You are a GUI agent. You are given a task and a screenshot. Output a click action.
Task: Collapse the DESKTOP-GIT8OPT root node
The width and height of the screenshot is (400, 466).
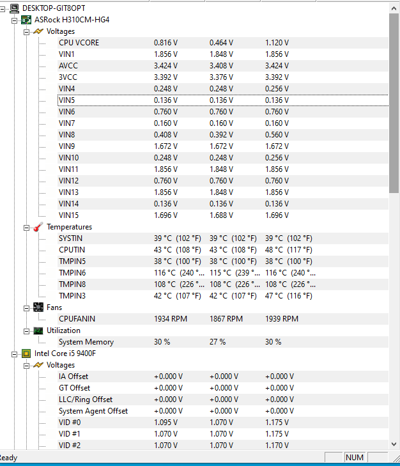(3, 9)
